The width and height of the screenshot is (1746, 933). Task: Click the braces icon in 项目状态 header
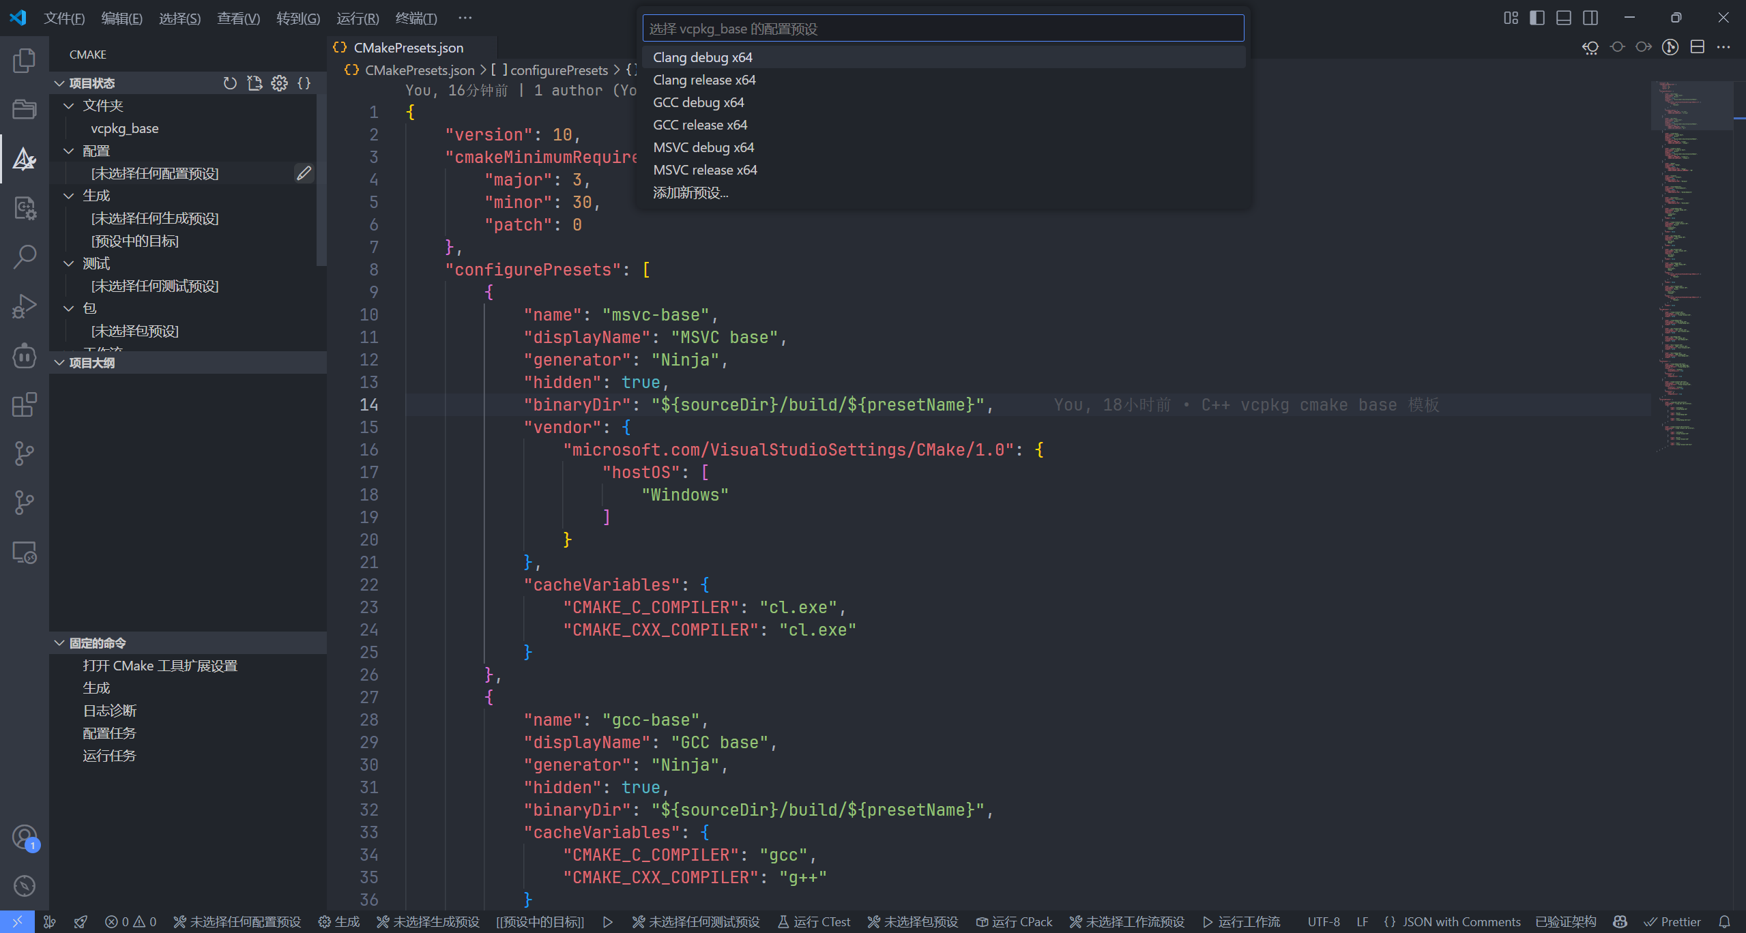pyautogui.click(x=304, y=83)
